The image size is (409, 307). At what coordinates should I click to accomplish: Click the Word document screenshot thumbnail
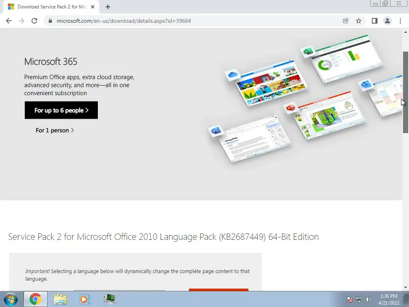(x=255, y=139)
